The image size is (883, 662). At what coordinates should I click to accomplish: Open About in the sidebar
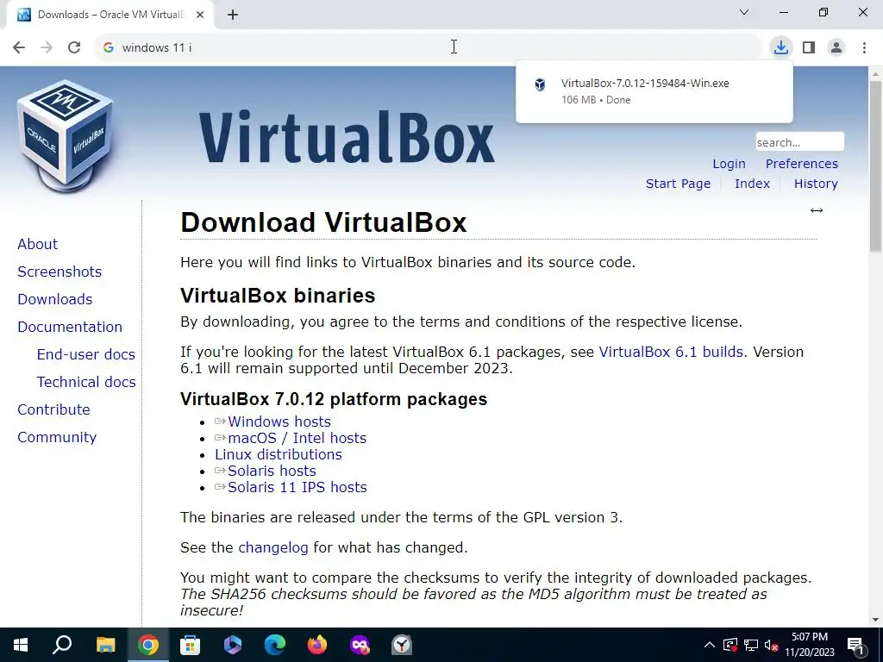coord(38,244)
